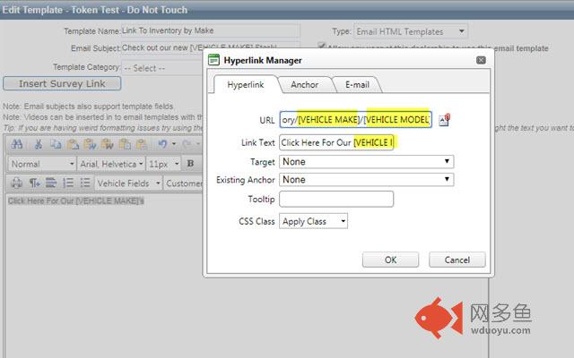This screenshot has height=358, width=574.
Task: Click the Cut scissors icon
Action: point(38,144)
